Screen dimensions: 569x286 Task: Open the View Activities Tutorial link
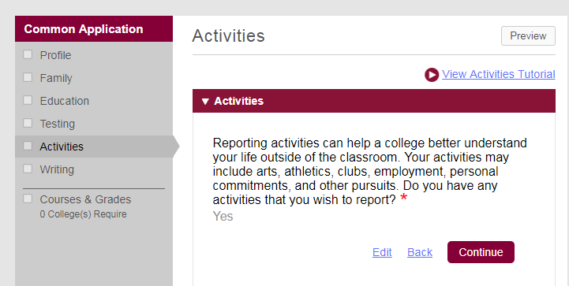pyautogui.click(x=499, y=74)
